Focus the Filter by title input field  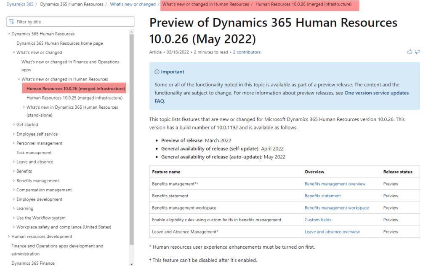pyautogui.click(x=70, y=22)
